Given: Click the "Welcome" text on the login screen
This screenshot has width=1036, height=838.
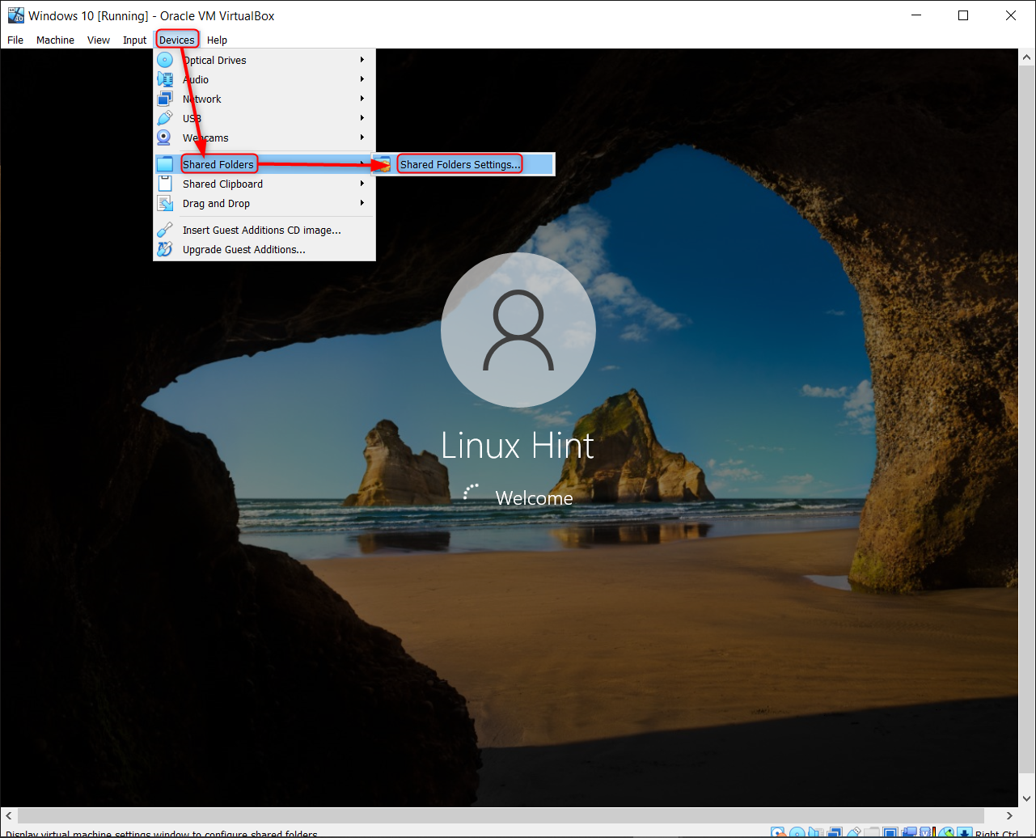Looking at the screenshot, I should click(x=534, y=497).
